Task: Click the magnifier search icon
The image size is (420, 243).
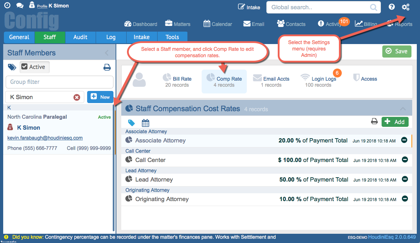Action: 374,7
